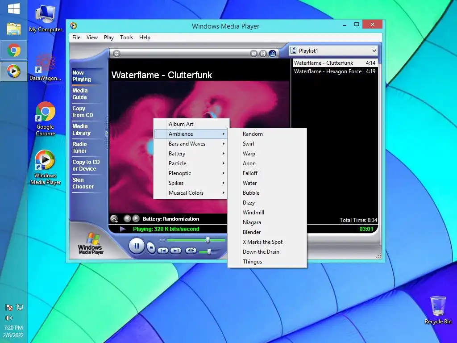This screenshot has width=457, height=343.
Task: Open the Help menu
Action: point(145,38)
